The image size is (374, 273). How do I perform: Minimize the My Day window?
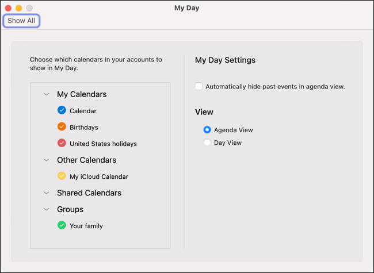tap(18, 8)
